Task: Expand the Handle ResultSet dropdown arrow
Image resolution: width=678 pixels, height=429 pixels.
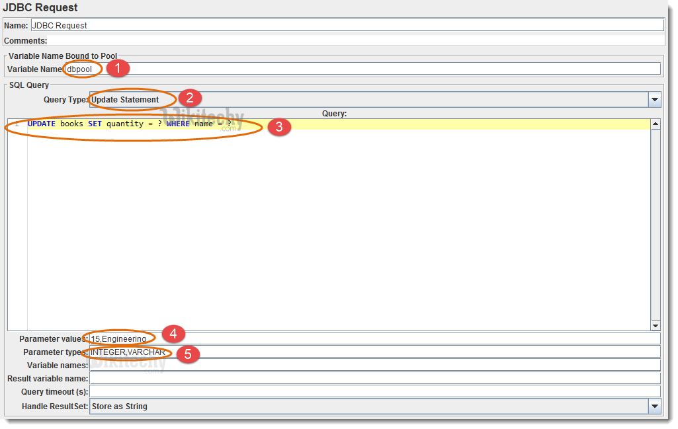Action: pos(654,406)
